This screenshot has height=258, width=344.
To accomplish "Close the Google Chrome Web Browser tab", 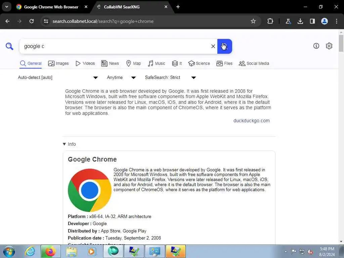I will pos(86,7).
